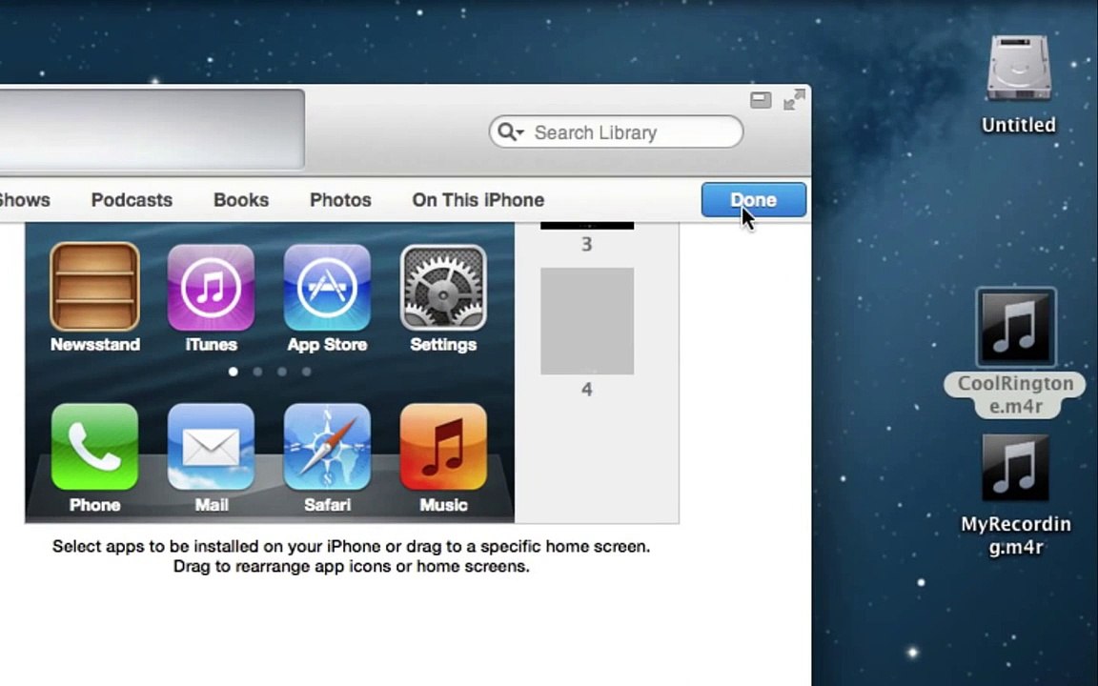
Task: Click the iTunes mini player switch icon
Action: pos(761,100)
